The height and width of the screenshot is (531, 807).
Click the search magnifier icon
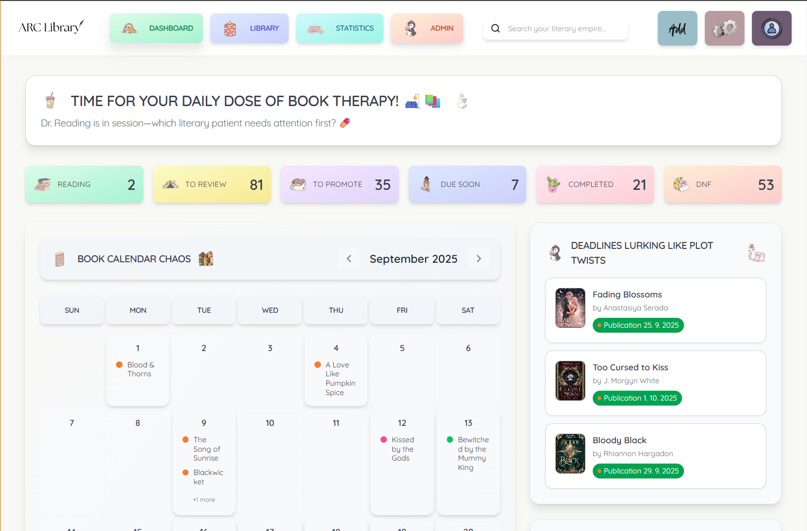[x=495, y=29]
